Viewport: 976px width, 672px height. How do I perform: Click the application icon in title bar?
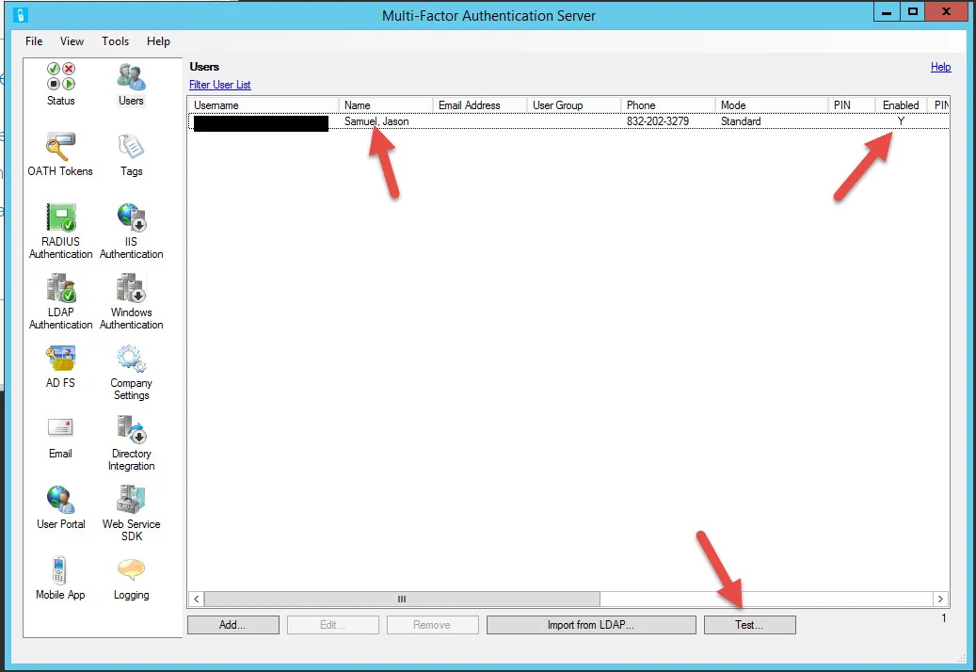(x=21, y=15)
